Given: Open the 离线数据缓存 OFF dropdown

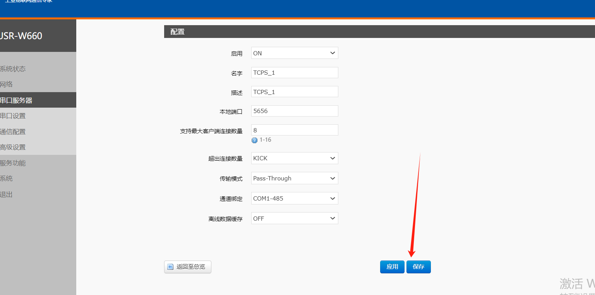Looking at the screenshot, I should (294, 219).
